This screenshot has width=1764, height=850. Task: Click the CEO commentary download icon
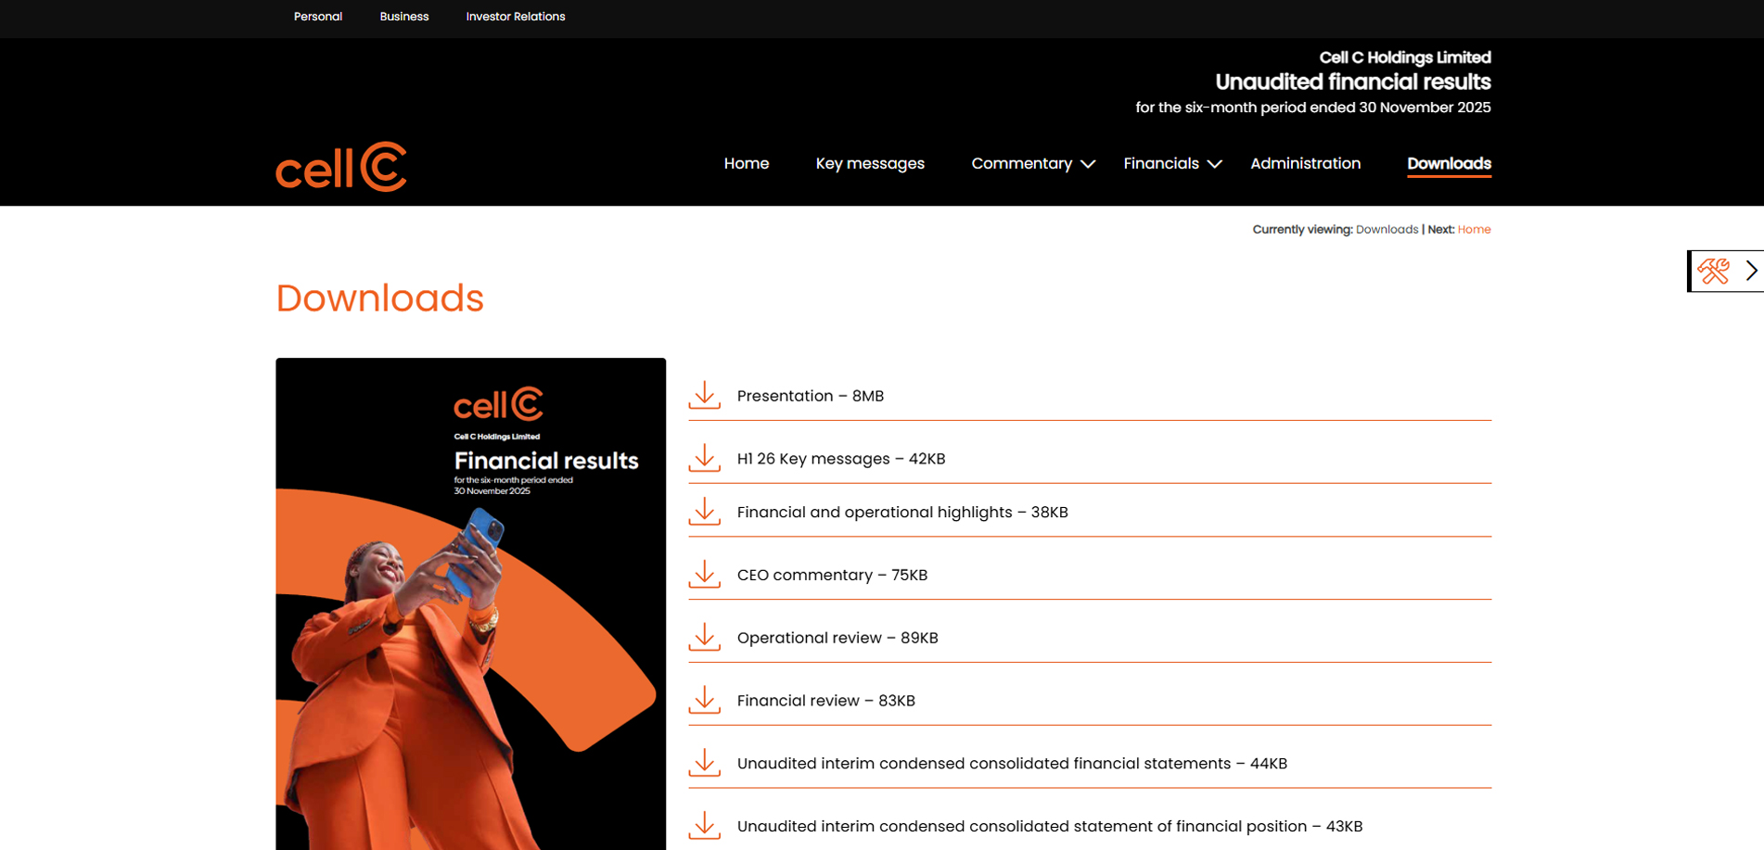click(705, 574)
